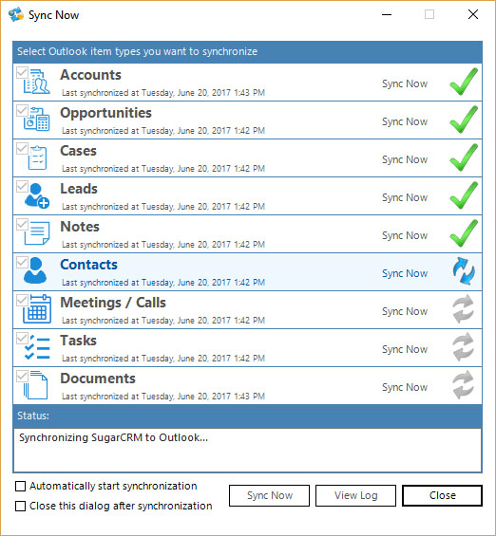Screen dimensions: 496x536
Task: Click the Leads person-plus icon
Action: (x=37, y=195)
